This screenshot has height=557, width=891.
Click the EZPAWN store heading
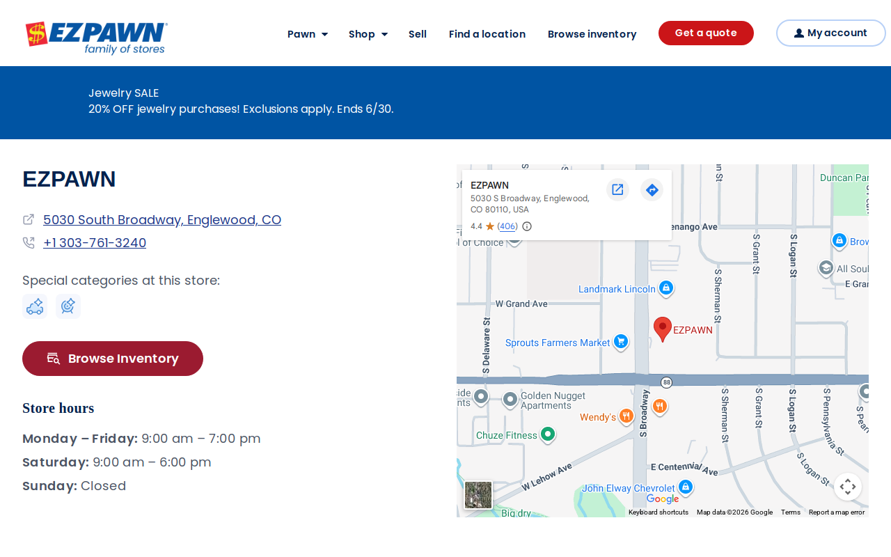[69, 179]
